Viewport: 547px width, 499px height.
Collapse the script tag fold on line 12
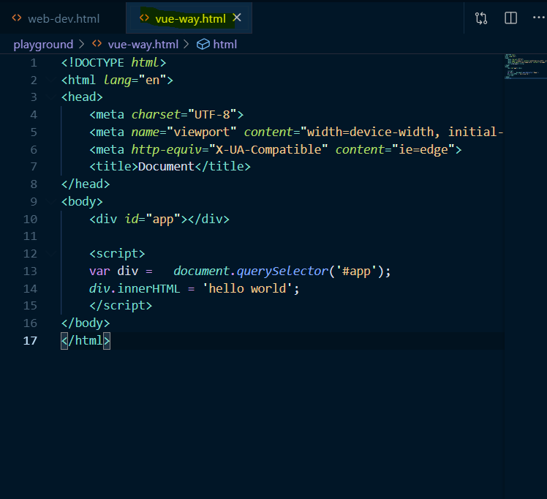click(x=52, y=254)
